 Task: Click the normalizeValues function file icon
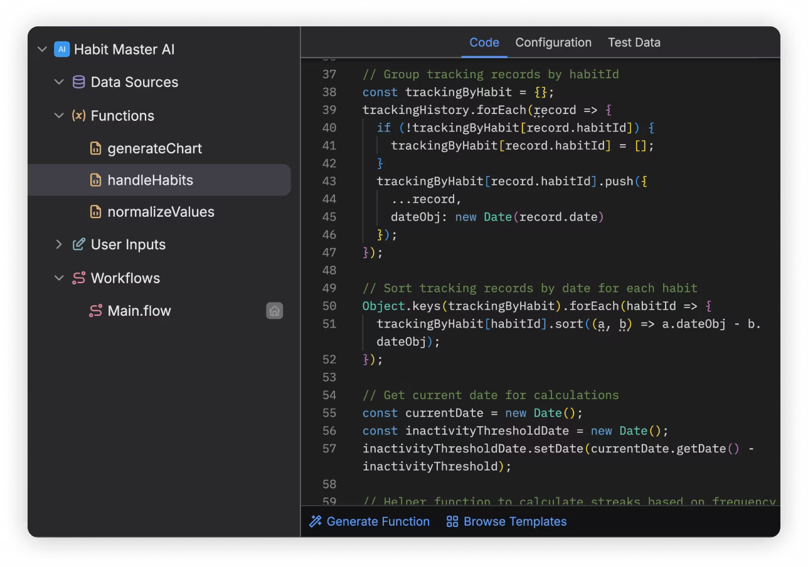click(97, 212)
